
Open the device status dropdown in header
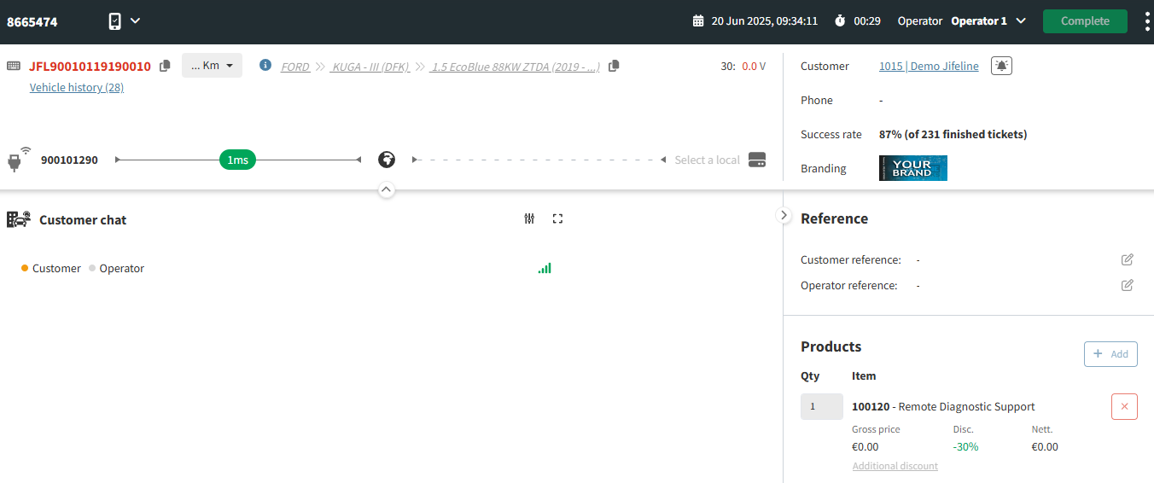pos(124,21)
